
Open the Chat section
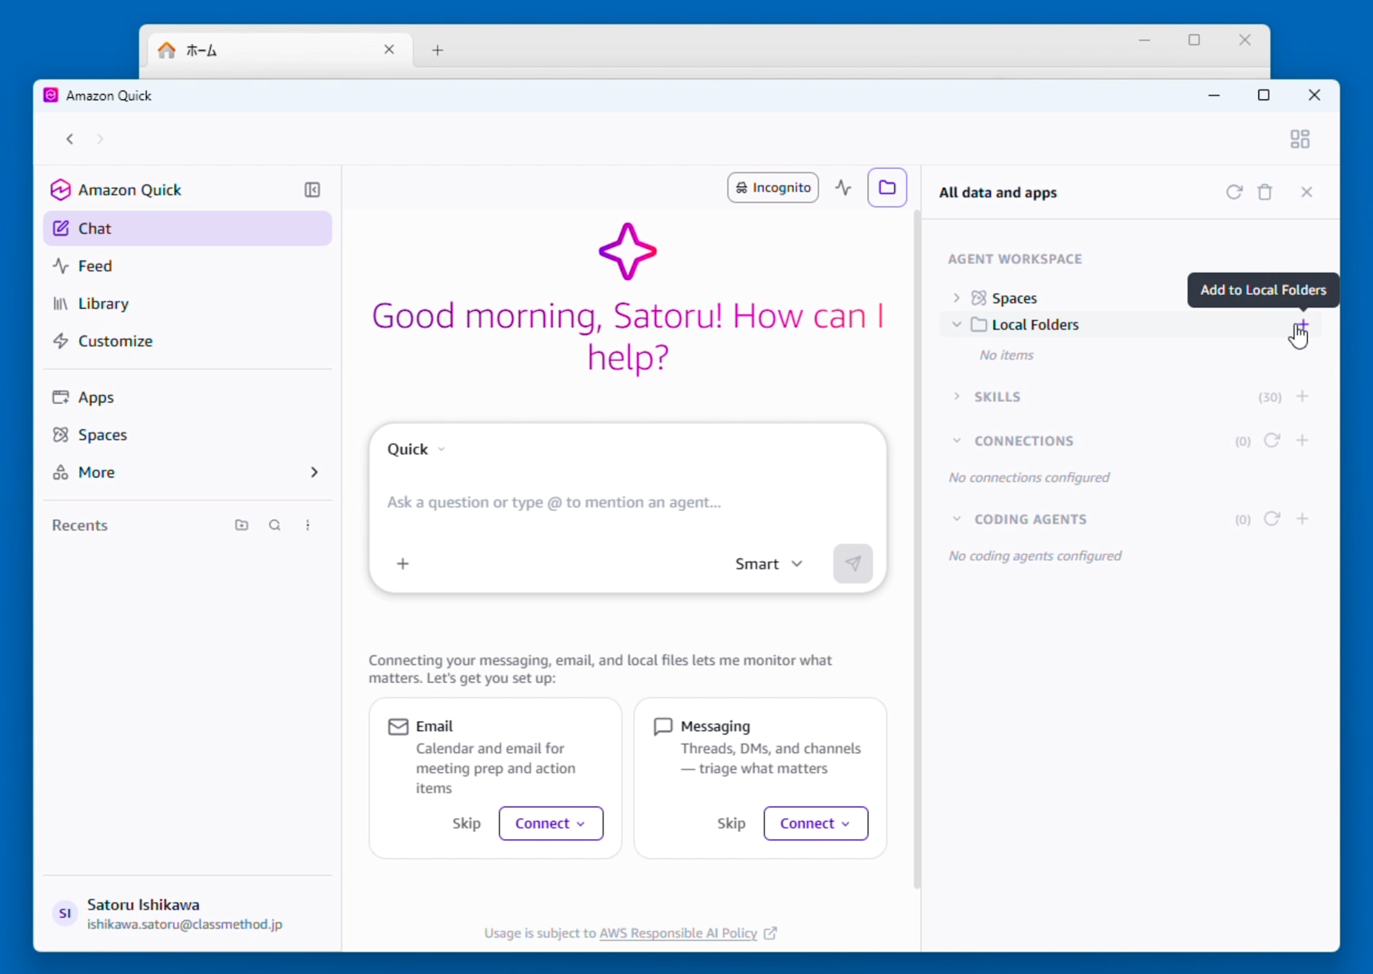[x=187, y=228]
